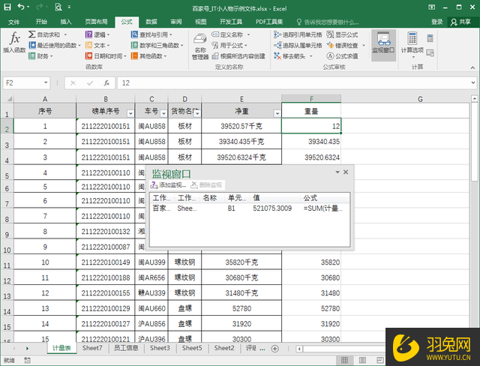Open the Date and Time functions library
The image size is (480, 366).
pyautogui.click(x=106, y=56)
